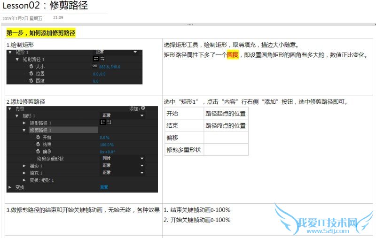
Task: Click the 添加 arrow button in the 内容 row
Action: coord(143,108)
